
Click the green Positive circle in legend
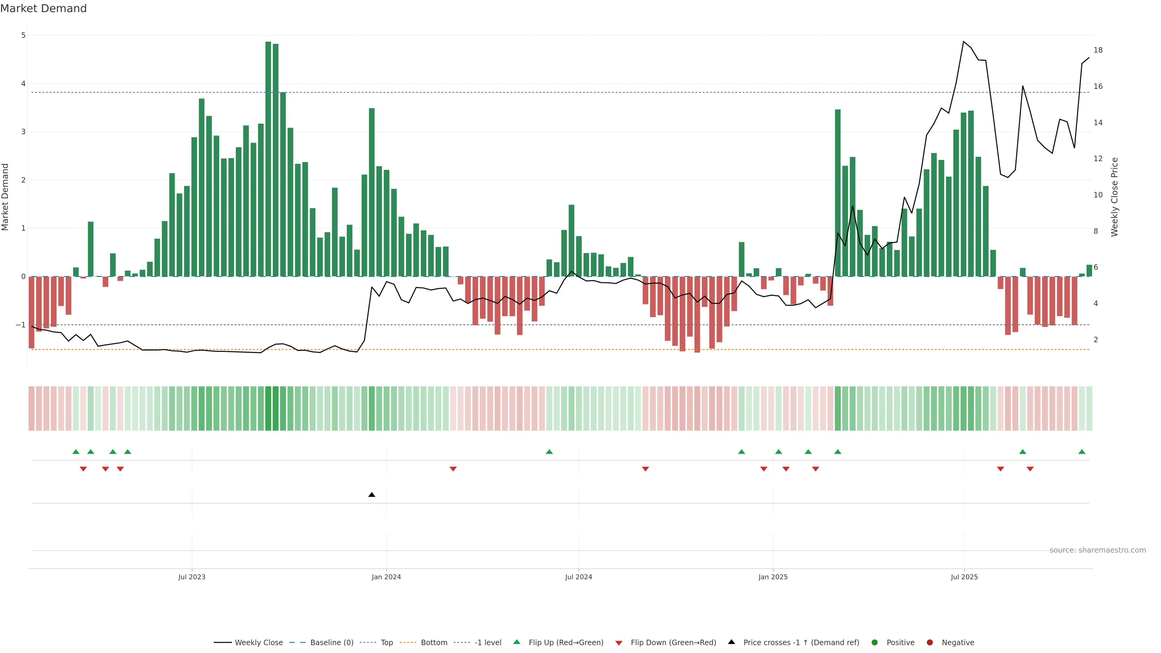coord(875,642)
